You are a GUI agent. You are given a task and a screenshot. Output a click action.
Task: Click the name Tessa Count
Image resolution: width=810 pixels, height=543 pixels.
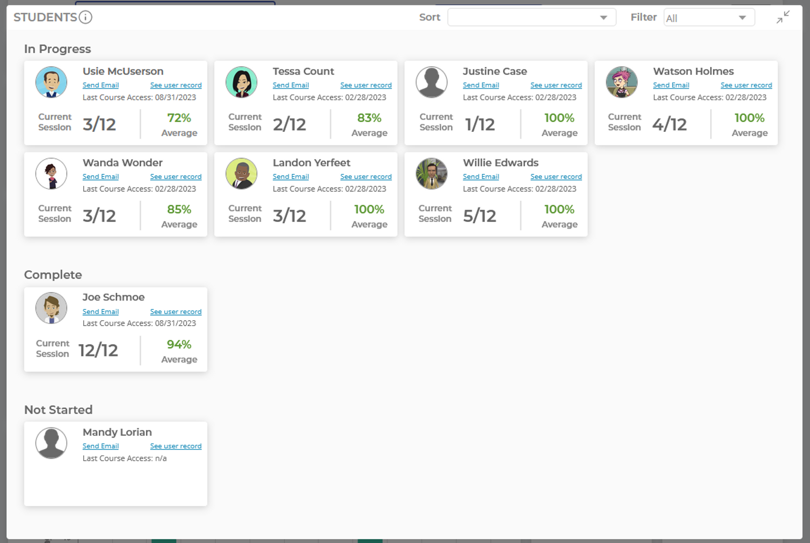[x=303, y=71]
